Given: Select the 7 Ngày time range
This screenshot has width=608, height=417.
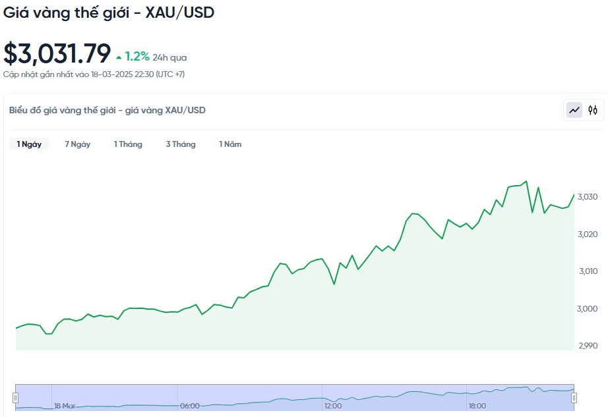Looking at the screenshot, I should [x=77, y=144].
